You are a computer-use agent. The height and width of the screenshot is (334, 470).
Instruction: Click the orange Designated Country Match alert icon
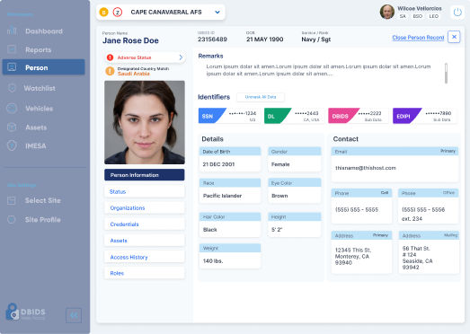pyautogui.click(x=110, y=71)
